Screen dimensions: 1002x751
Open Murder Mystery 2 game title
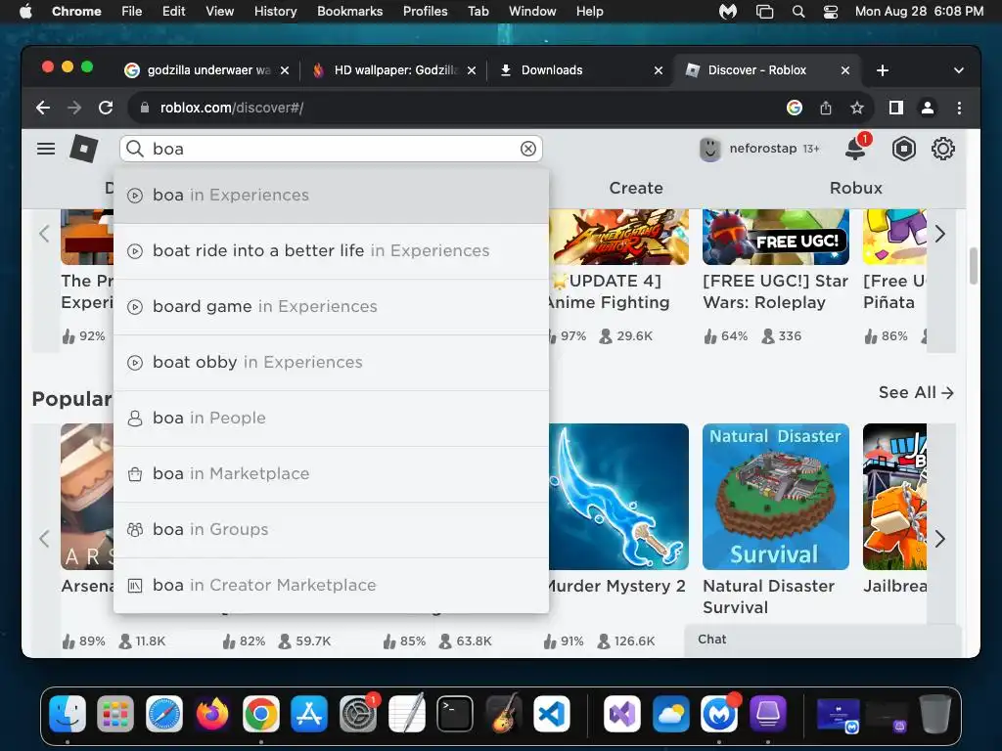[x=616, y=586]
